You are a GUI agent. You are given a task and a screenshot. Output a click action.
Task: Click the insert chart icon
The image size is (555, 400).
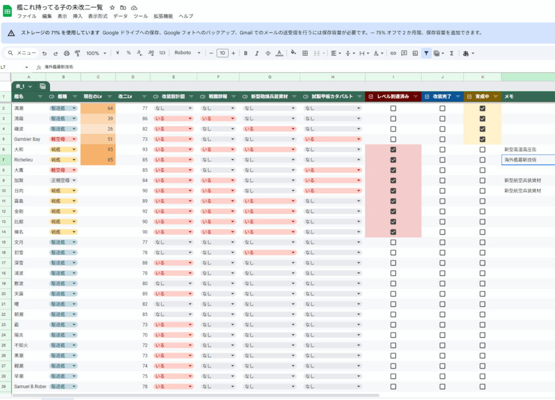tap(415, 53)
